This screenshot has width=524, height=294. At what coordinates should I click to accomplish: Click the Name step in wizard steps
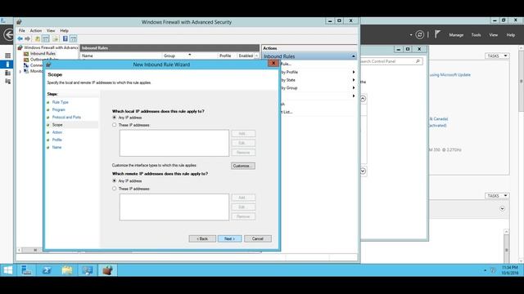56,147
